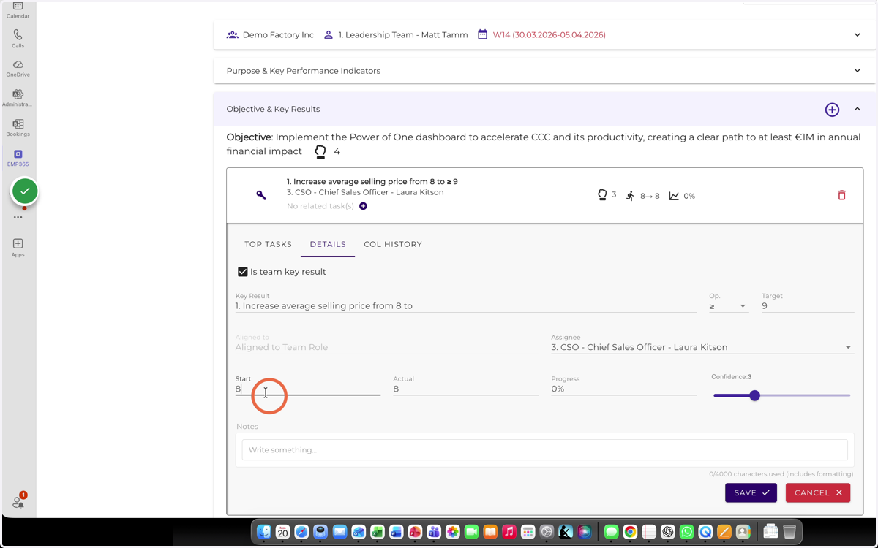
Task: Open the COL HISTORY tab
Action: (x=393, y=244)
